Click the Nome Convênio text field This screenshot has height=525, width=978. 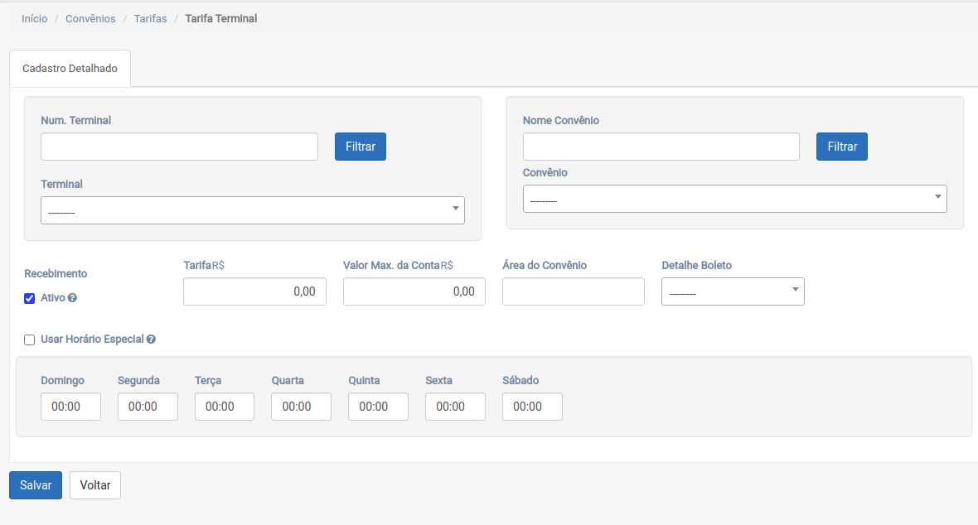click(x=661, y=147)
